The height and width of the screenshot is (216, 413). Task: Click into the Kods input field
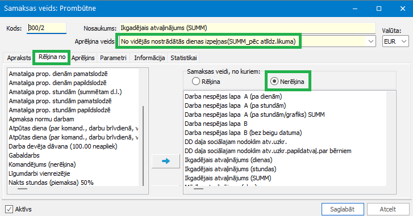click(47, 28)
